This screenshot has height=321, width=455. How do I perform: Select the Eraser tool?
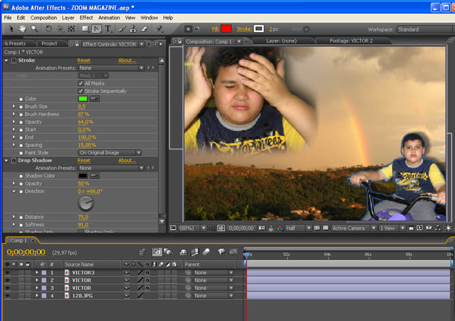[x=144, y=29]
